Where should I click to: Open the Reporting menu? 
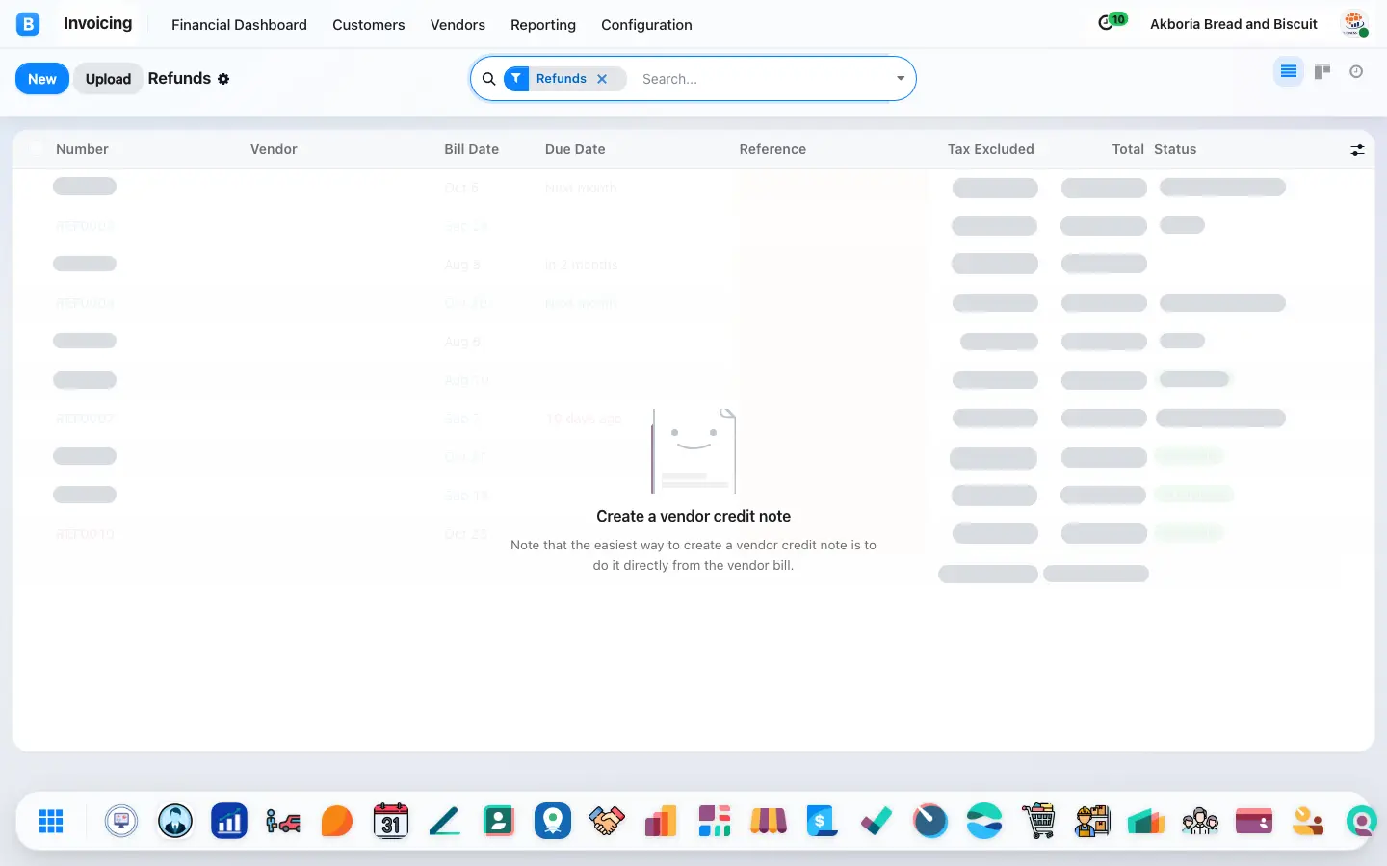pyautogui.click(x=543, y=25)
